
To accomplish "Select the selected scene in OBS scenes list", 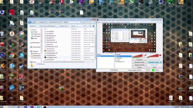I will tap(106, 56).
